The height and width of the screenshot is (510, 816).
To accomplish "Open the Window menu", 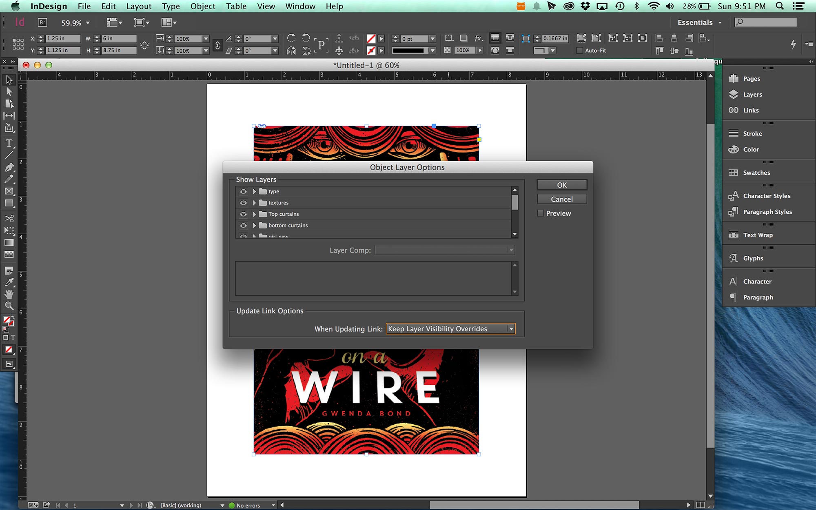I will 300,6.
